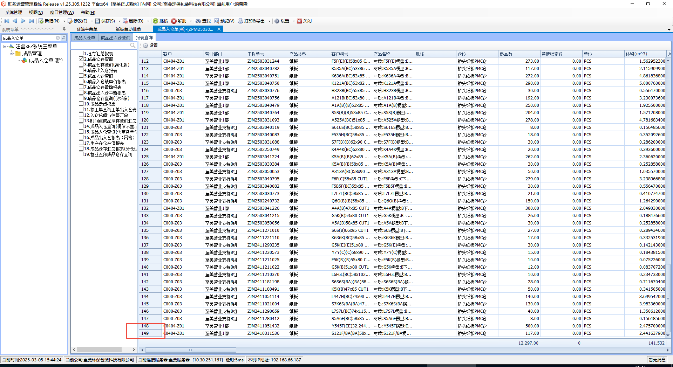Click the 成品管理 folder icon
The height and width of the screenshot is (367, 673).
pos(18,53)
